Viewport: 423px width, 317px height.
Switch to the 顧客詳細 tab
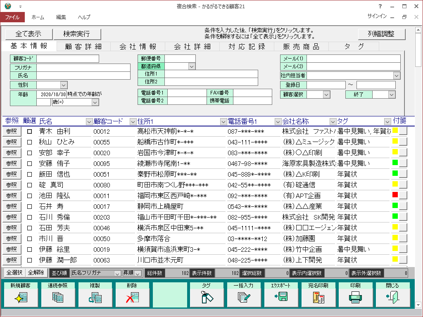click(83, 47)
